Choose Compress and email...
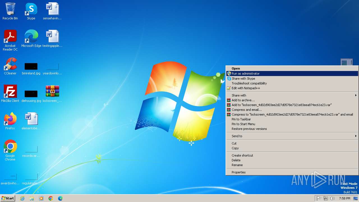 pos(292,110)
